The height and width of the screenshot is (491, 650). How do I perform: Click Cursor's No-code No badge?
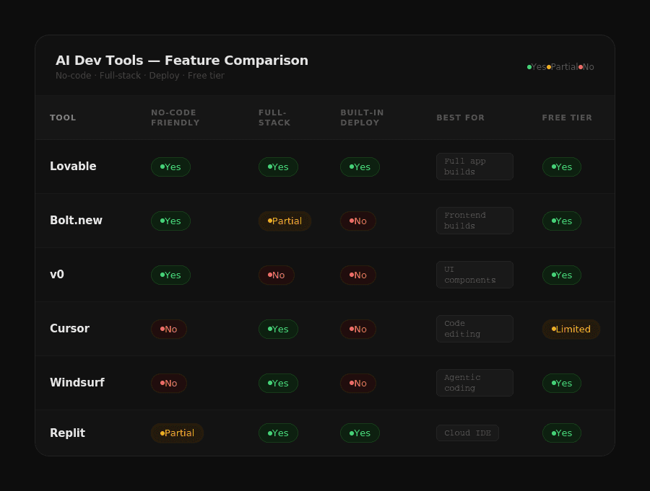click(x=169, y=329)
